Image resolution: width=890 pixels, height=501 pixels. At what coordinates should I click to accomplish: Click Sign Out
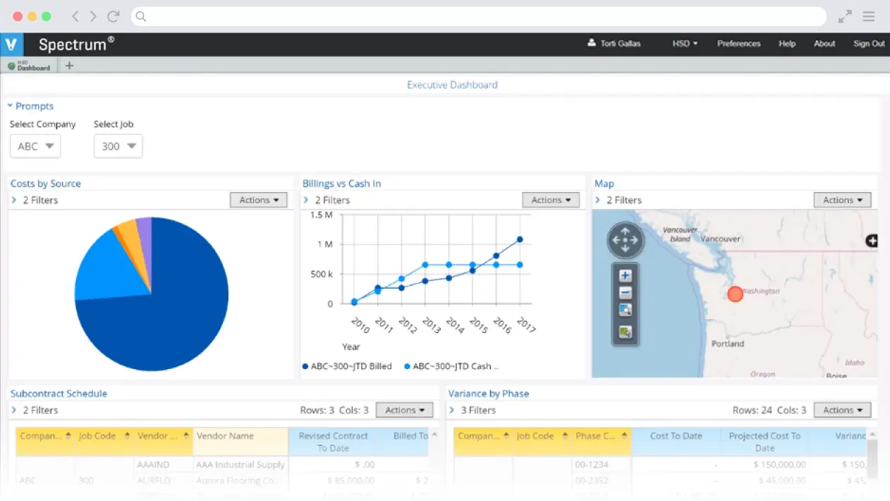point(869,43)
